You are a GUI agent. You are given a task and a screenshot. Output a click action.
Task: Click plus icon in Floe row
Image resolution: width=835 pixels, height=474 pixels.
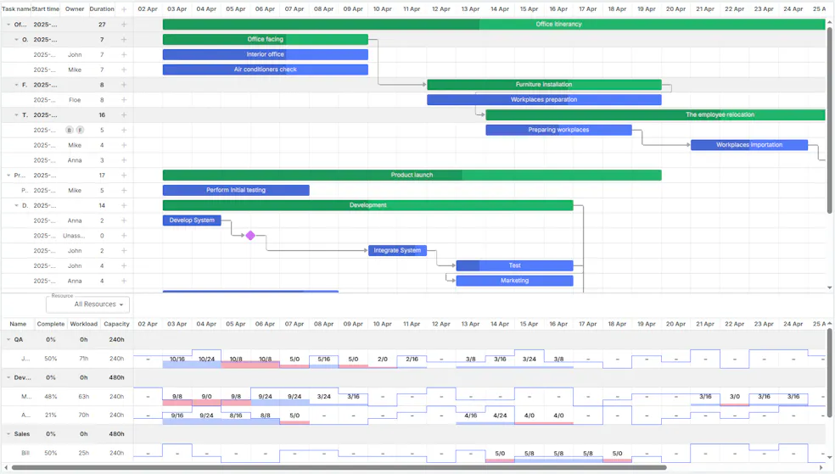(124, 100)
